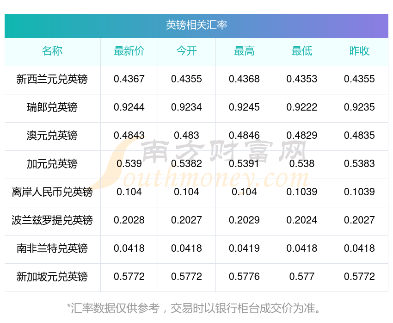393x323 pixels.
Task: Click the 加元兑英镑 currency pair
Action: pyautogui.click(x=52, y=164)
